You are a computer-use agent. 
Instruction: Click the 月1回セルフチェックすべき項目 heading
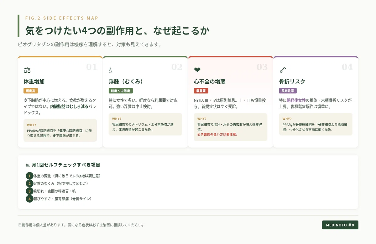tap(66, 165)
